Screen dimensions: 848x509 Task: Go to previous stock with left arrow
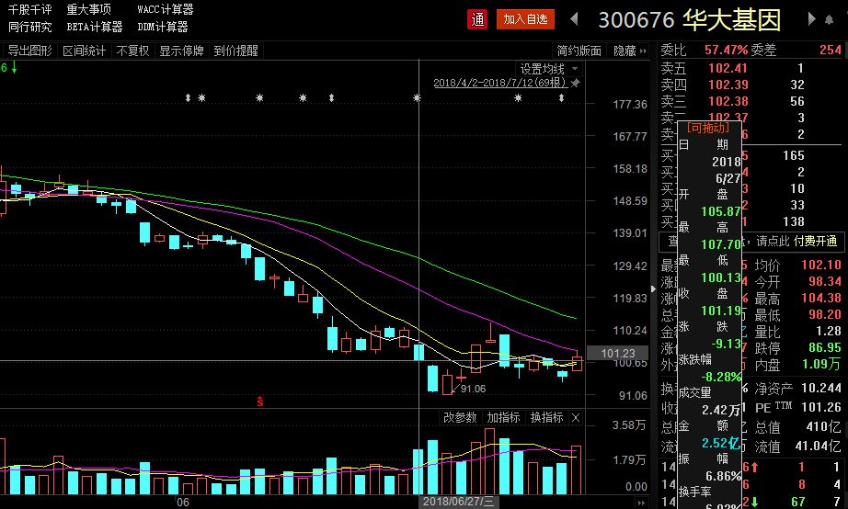[574, 19]
